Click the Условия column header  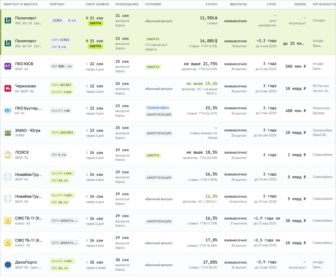(x=153, y=4)
